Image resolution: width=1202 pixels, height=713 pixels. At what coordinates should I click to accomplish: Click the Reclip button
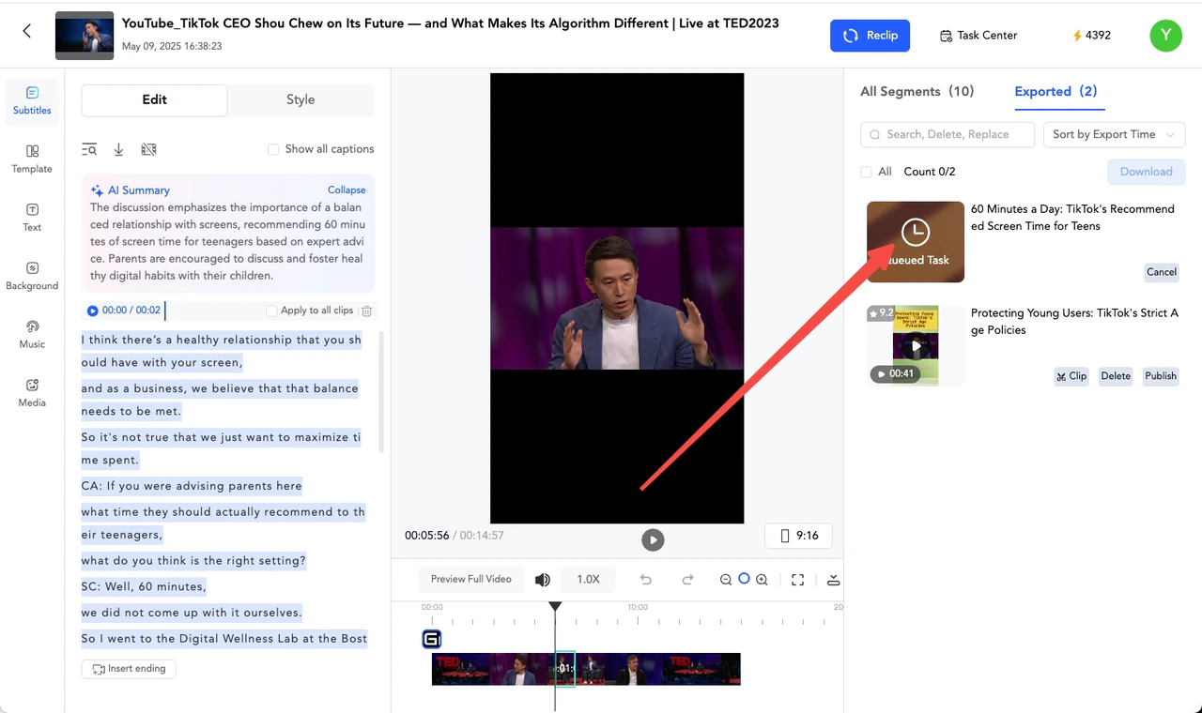tap(870, 36)
